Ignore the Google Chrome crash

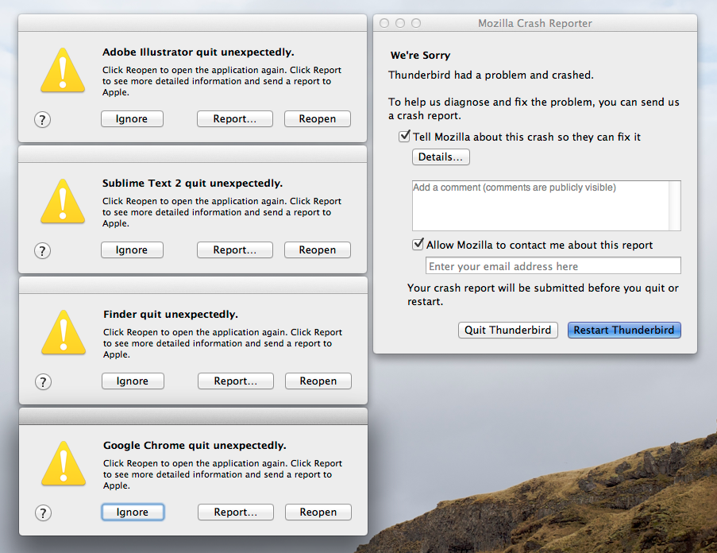(133, 512)
